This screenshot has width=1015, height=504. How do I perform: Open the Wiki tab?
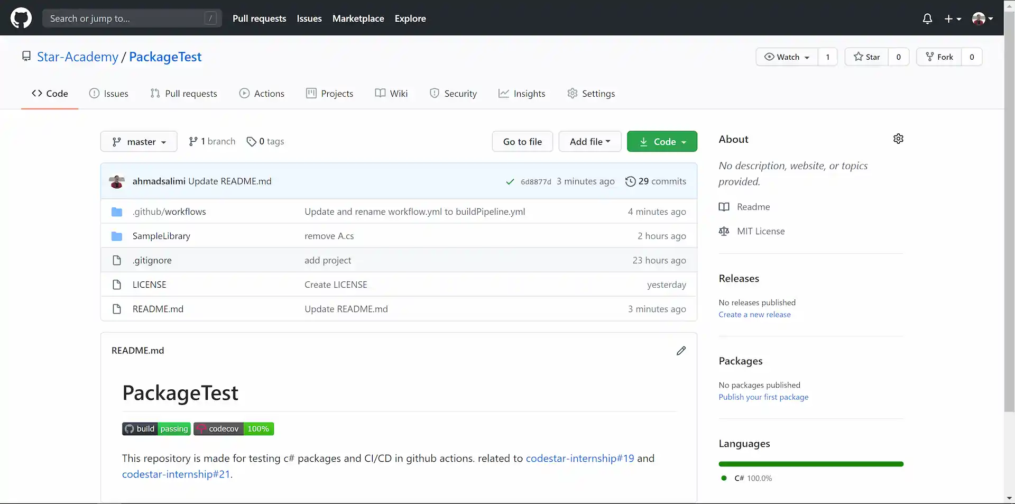pos(391,94)
